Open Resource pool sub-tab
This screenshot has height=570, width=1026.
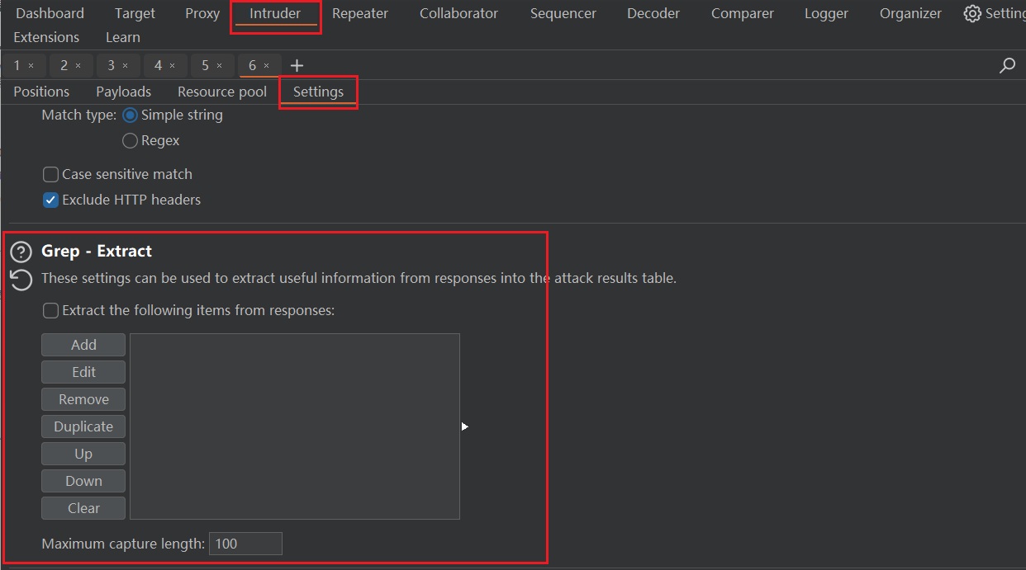click(222, 92)
